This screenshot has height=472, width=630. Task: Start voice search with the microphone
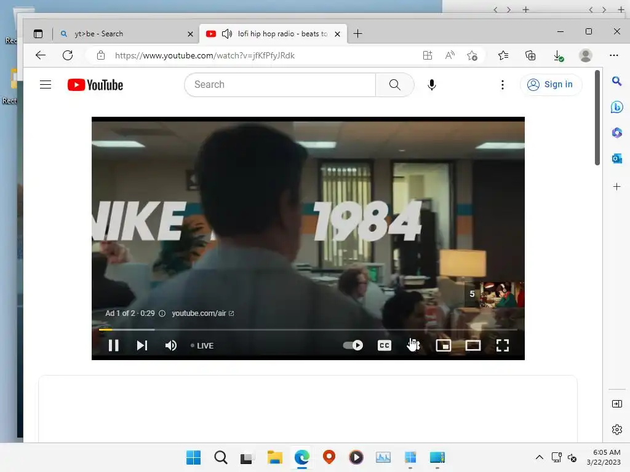pos(431,85)
